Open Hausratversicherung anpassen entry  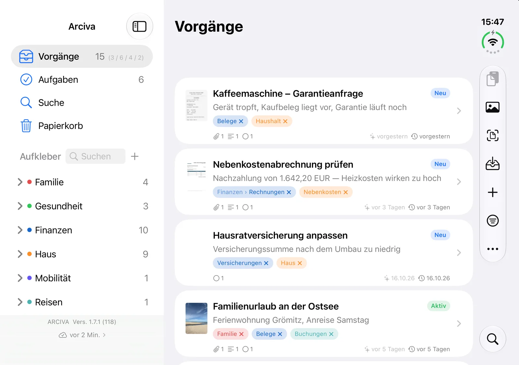pos(324,253)
